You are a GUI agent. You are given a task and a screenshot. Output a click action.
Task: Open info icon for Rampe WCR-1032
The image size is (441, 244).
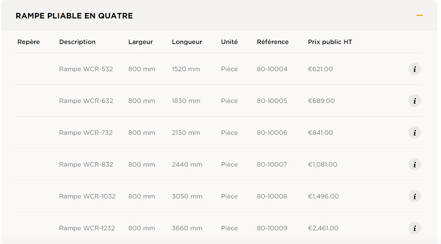click(x=414, y=196)
